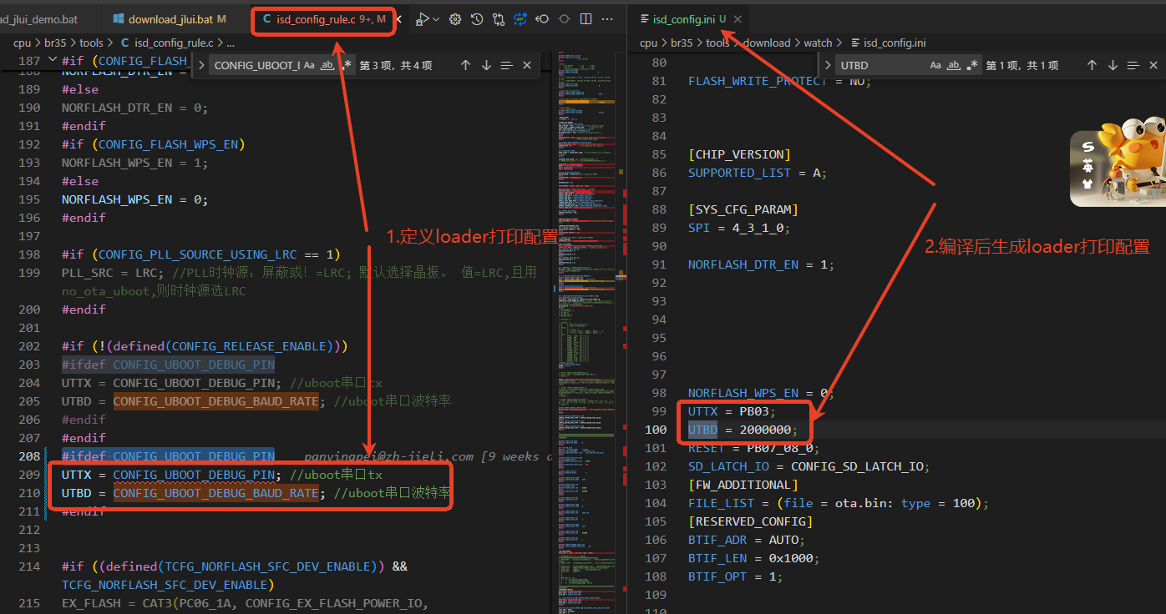Close the isd_config.ini tab
Viewport: 1166px width, 614px height.
738,18
